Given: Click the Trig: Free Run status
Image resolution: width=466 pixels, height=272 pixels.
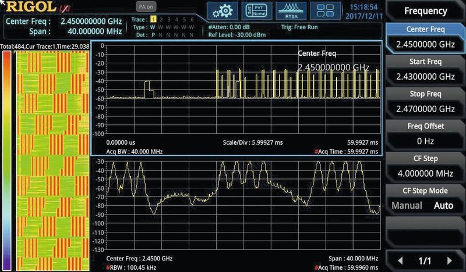Looking at the screenshot, I should coord(299,27).
